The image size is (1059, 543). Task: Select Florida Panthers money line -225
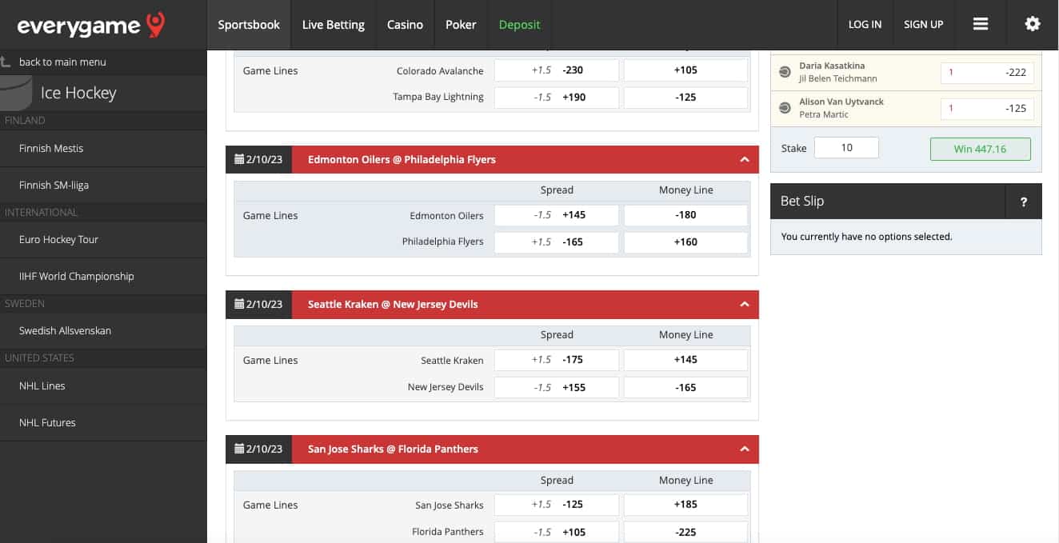pyautogui.click(x=685, y=533)
